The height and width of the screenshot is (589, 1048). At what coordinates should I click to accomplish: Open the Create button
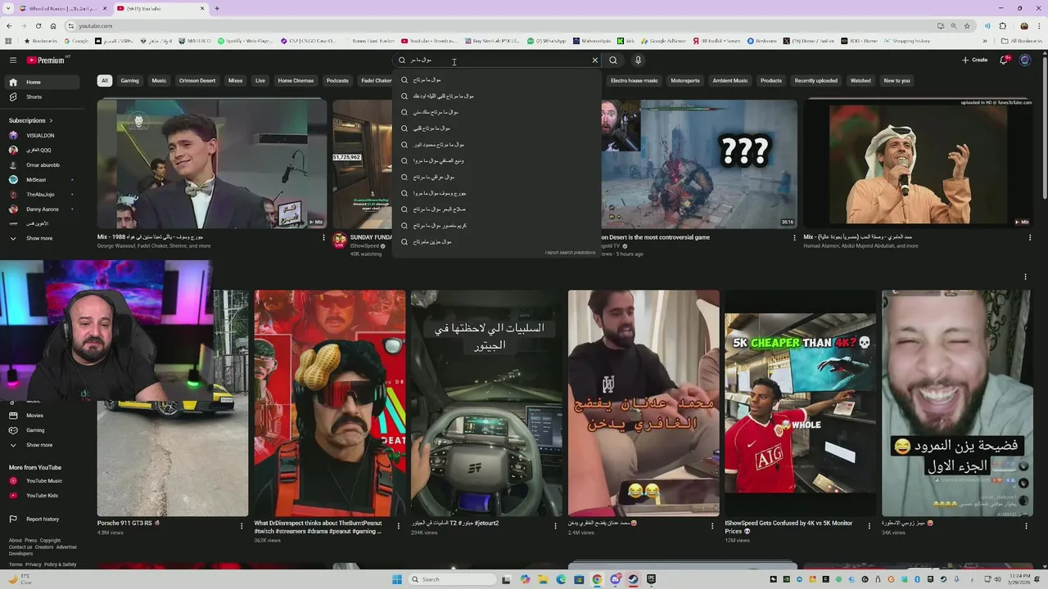tap(975, 60)
